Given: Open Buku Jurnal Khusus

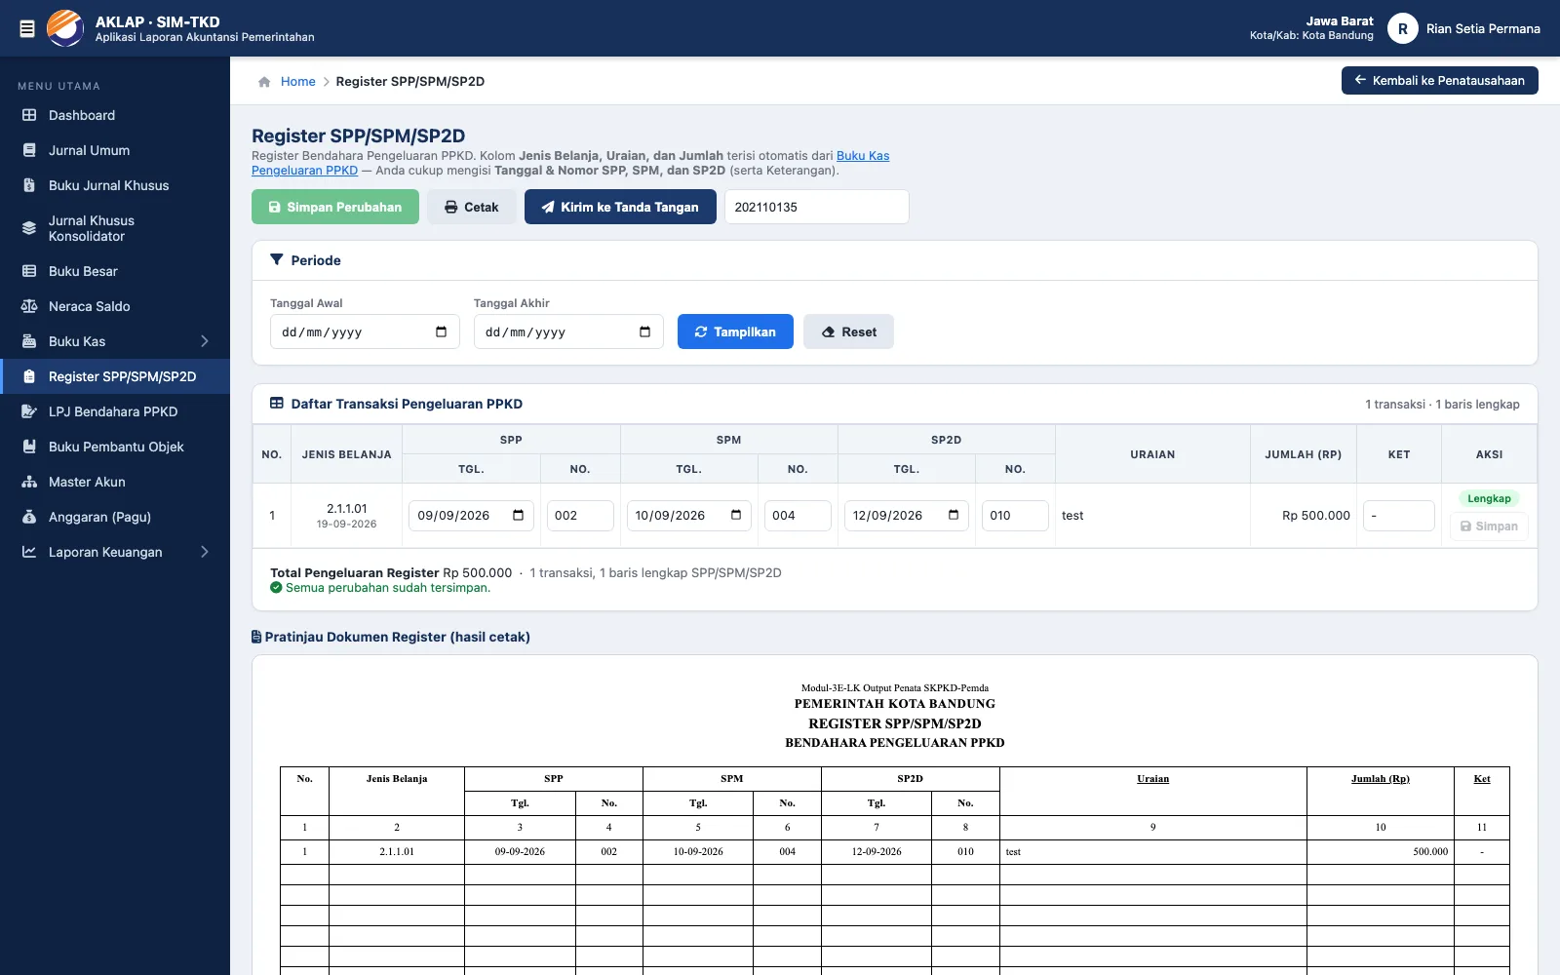Looking at the screenshot, I should (x=115, y=185).
